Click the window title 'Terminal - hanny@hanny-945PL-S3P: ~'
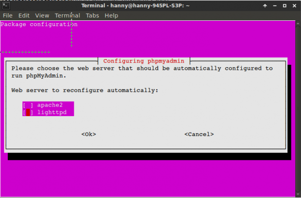 (x=135, y=5)
